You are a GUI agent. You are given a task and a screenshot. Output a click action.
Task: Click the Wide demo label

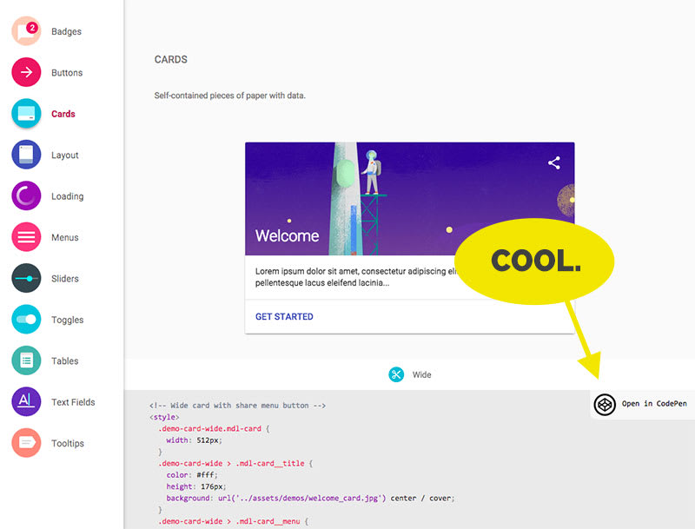pyautogui.click(x=420, y=374)
